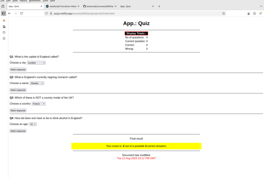264x178 pixels.
Task: Click the App.: Quiz page heading
Action: (x=136, y=23)
